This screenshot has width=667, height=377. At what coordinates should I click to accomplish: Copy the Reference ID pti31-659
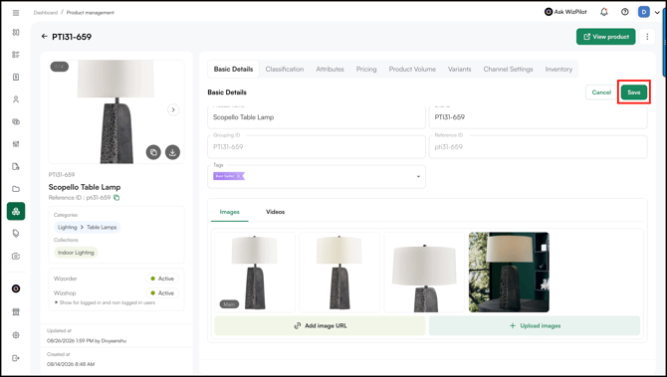[x=116, y=198]
